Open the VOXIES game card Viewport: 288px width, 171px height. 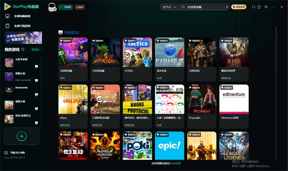[x=137, y=59]
